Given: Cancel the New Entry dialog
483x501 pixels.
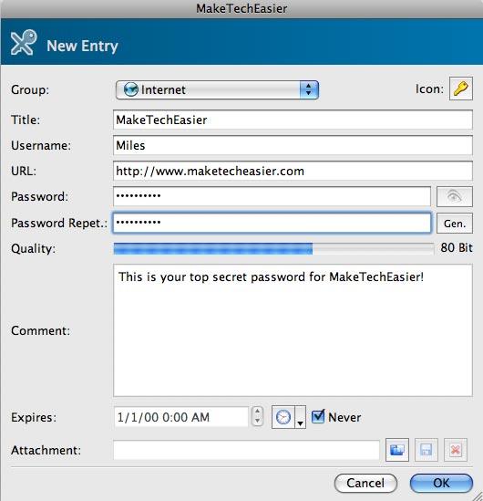Looking at the screenshot, I should (x=365, y=483).
